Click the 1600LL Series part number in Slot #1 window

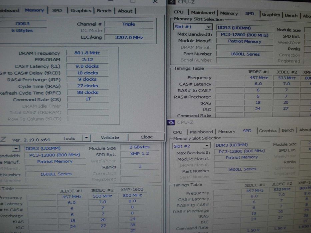245,54
